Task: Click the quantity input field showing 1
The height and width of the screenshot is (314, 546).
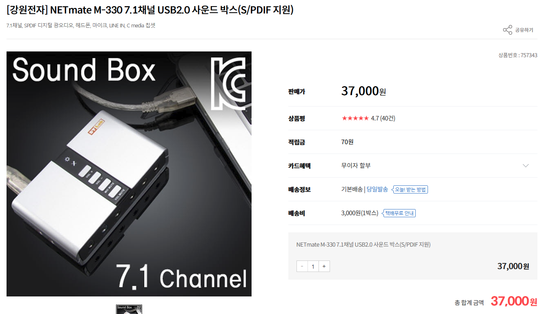Action: 313,266
